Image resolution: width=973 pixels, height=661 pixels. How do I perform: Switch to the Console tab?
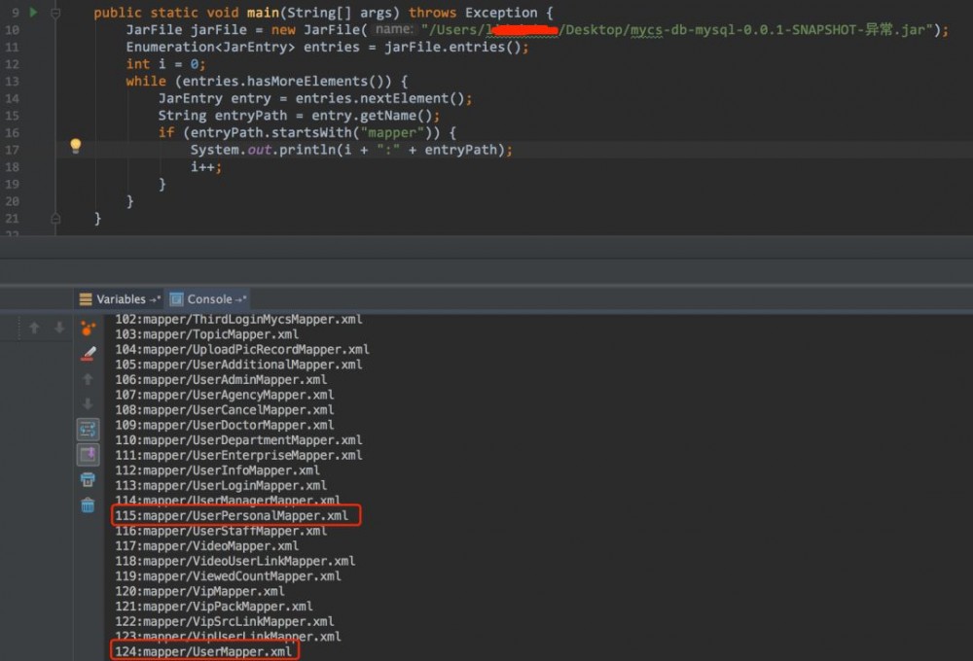(x=208, y=299)
